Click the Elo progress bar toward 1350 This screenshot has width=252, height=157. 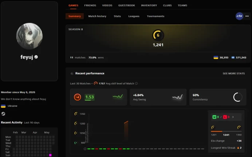[x=226, y=131]
